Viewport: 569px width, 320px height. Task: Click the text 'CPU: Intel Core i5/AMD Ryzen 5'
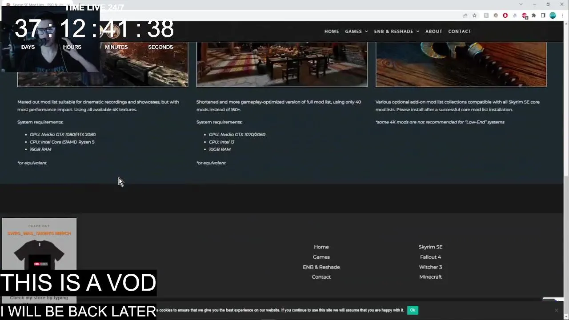(62, 142)
